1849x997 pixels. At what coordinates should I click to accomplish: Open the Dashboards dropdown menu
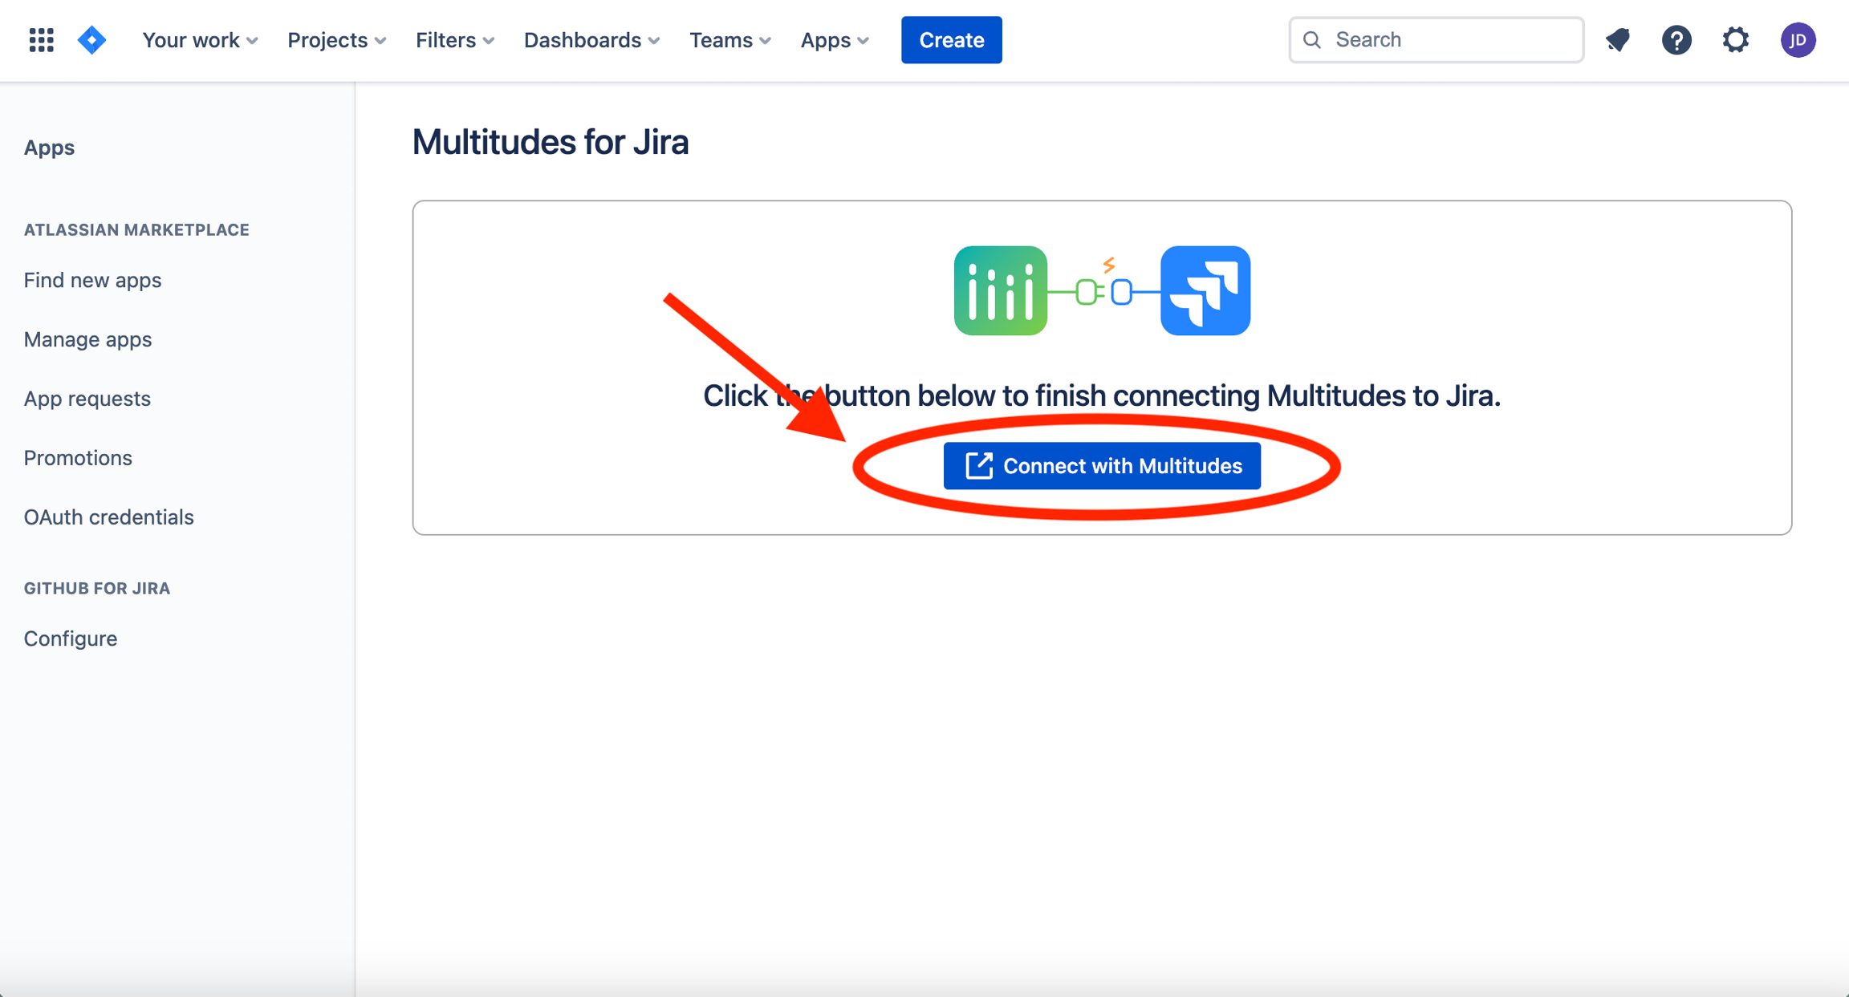click(x=591, y=40)
